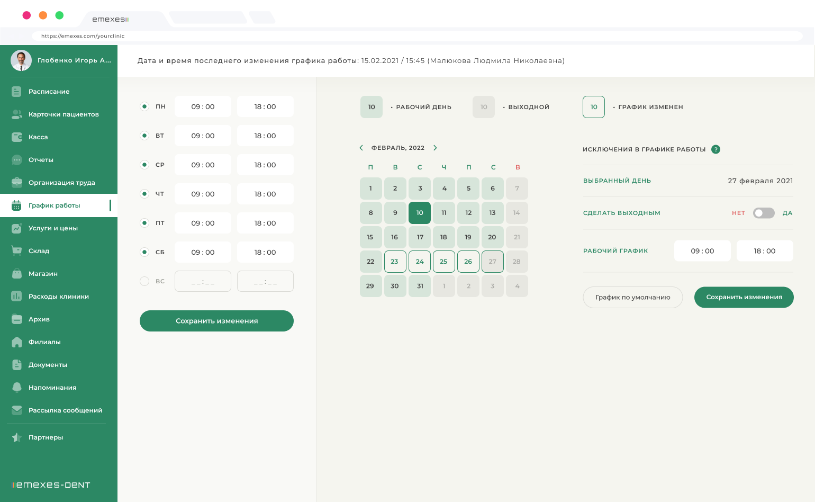Image resolution: width=815 pixels, height=502 pixels.
Task: Open Расписание menu item
Action: [x=59, y=92]
